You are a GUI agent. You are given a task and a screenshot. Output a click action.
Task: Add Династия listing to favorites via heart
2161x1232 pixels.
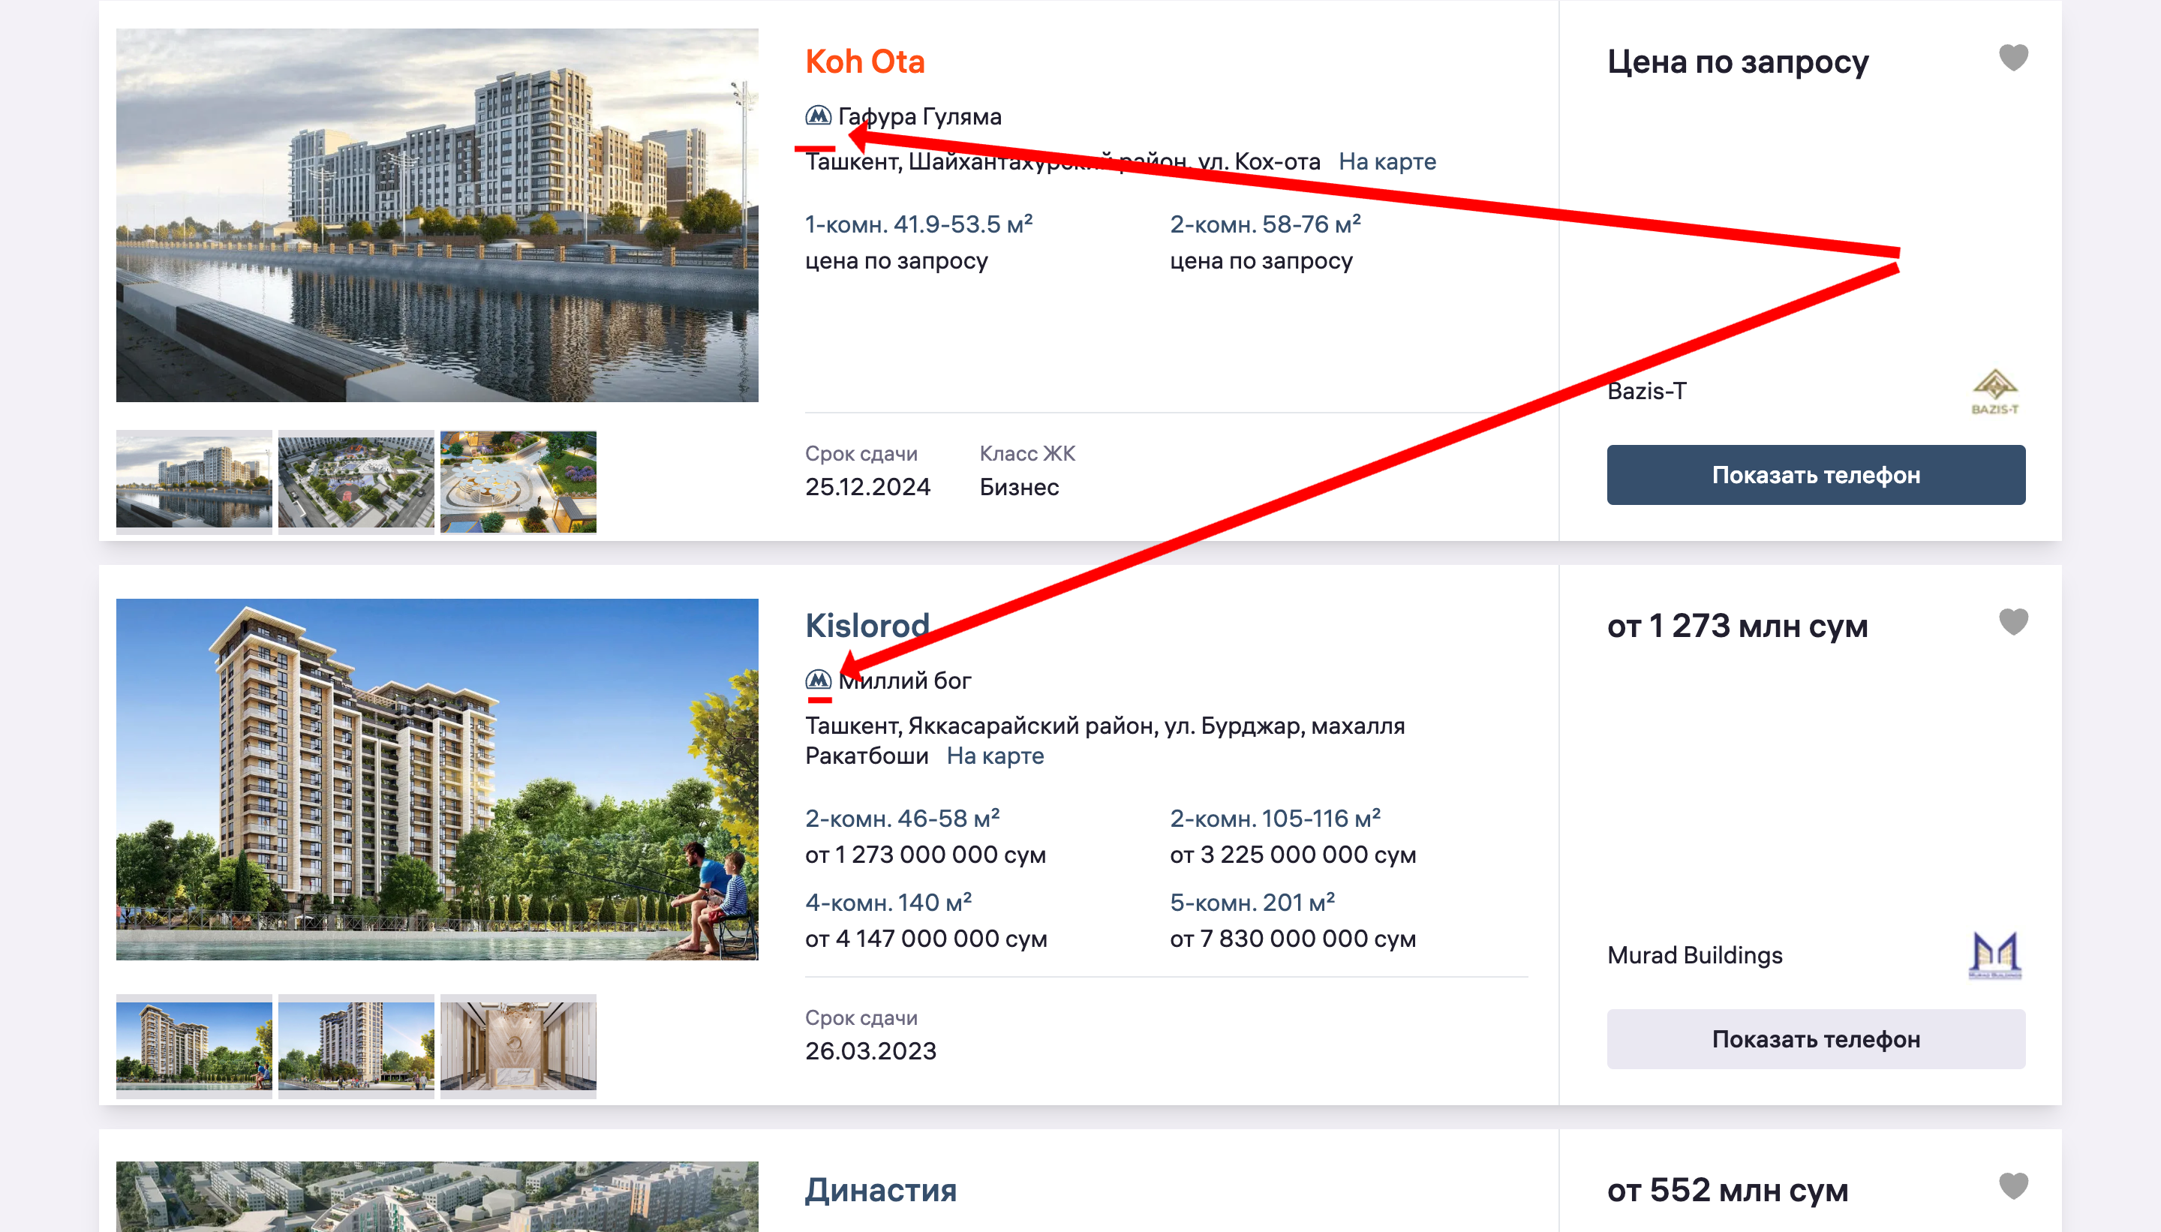pyautogui.click(x=2013, y=1186)
